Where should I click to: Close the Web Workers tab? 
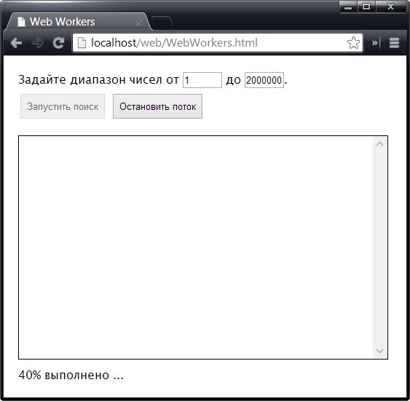click(x=138, y=23)
